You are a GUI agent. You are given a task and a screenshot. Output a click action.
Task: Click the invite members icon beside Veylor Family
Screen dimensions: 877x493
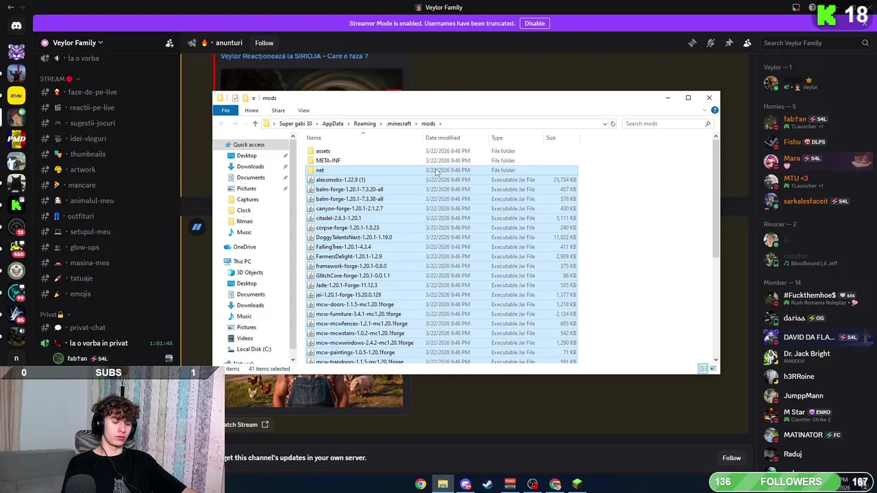click(x=169, y=43)
